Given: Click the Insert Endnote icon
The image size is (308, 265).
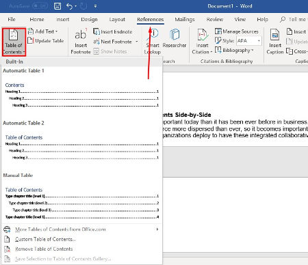Looking at the screenshot, I should click(x=97, y=31).
